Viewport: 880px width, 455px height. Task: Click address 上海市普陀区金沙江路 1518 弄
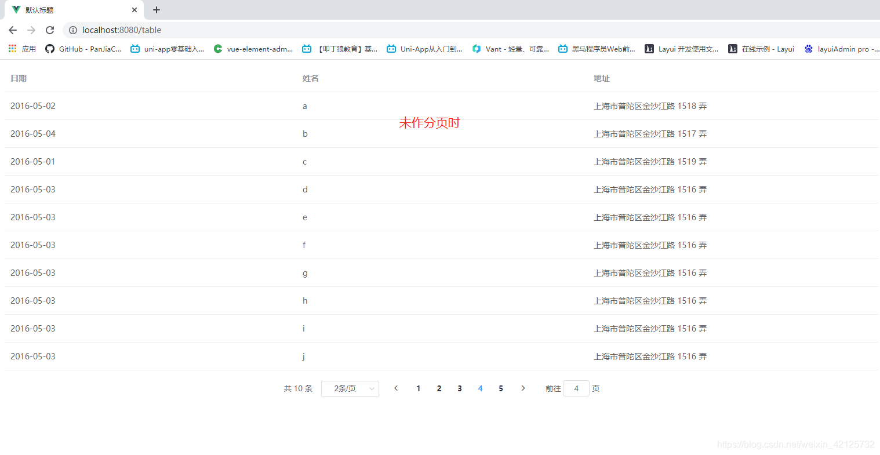click(650, 106)
